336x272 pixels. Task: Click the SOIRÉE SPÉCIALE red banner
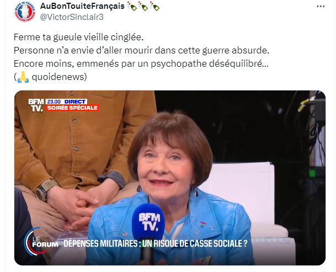[x=72, y=108]
